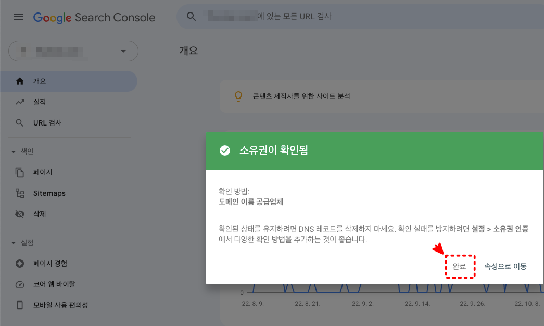Click the 페이지 경험 compass icon

[x=20, y=263]
